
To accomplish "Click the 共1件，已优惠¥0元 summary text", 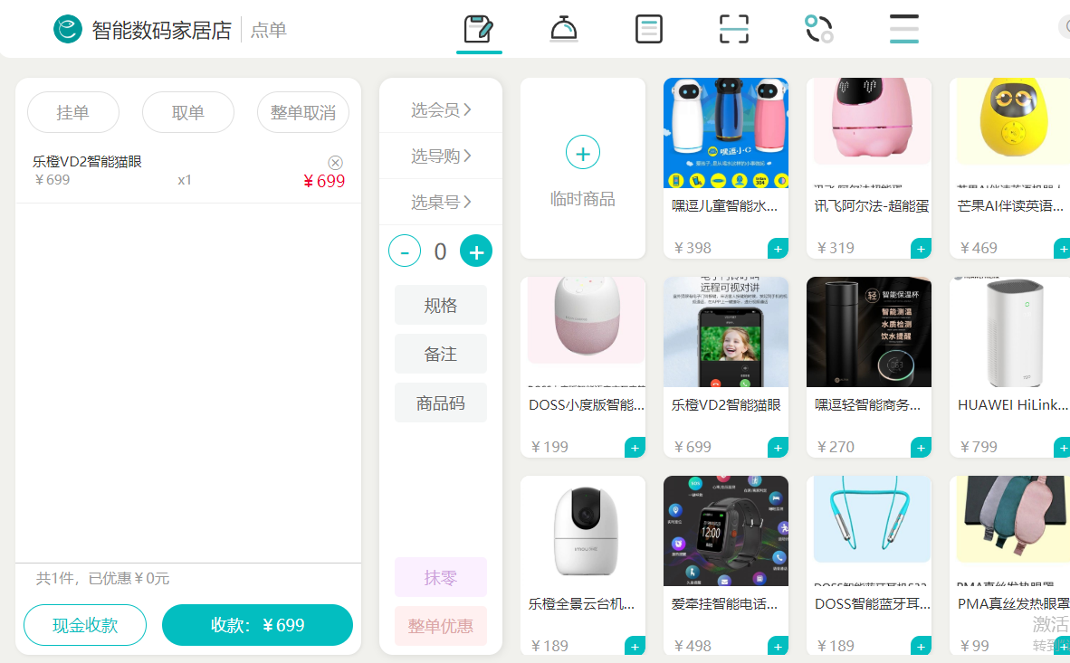I will click(x=102, y=578).
